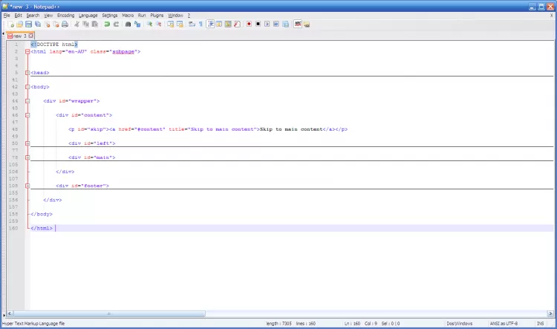Click the ABC spell check icon
557x329 pixels.
pyautogui.click(x=298, y=24)
